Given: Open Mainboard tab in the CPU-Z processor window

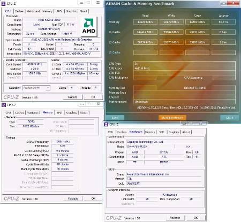Looking at the screenshot, I should 33,11.
